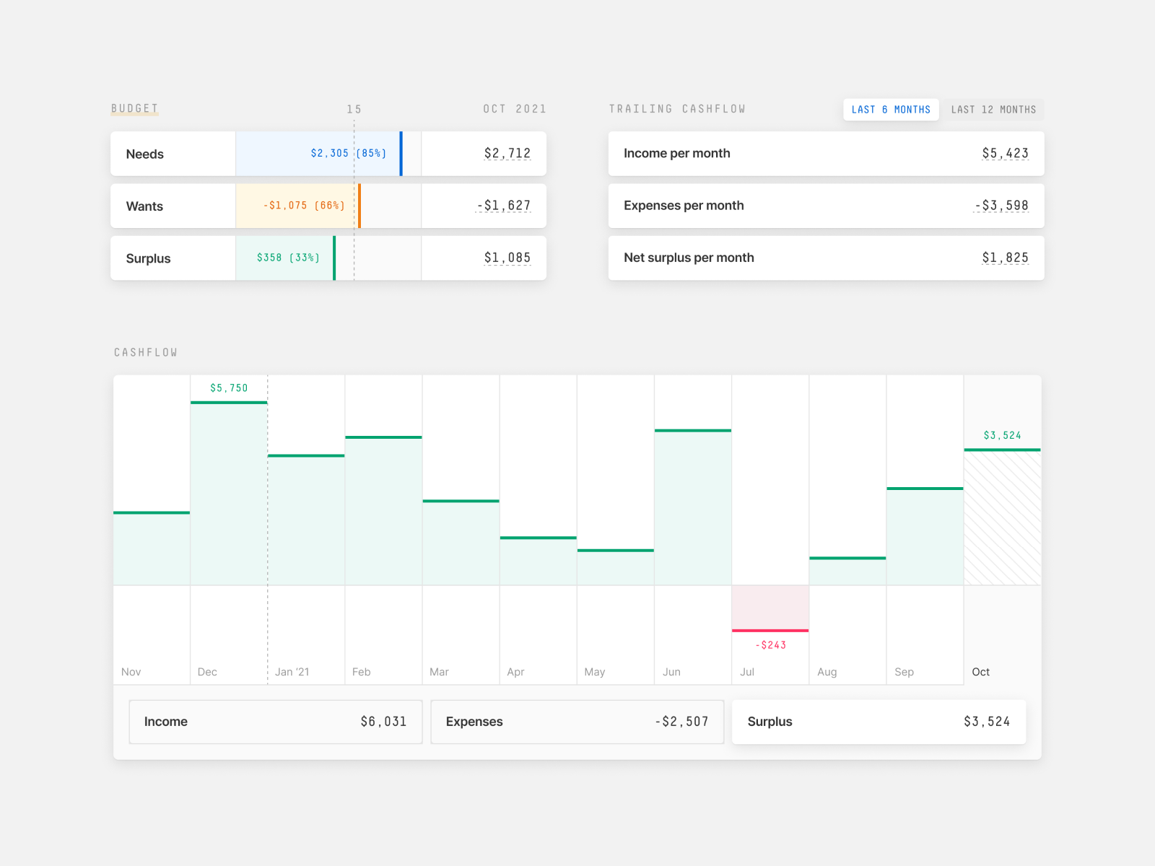Click the OCT 2021 budget month label

point(515,109)
